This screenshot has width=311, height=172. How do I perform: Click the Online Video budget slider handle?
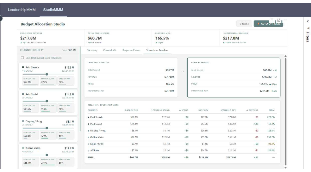47,155
